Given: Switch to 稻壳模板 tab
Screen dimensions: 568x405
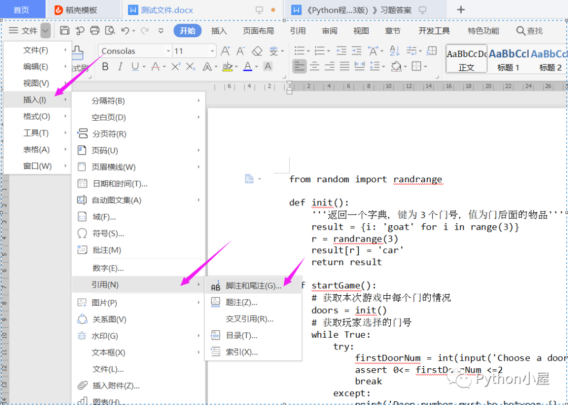Looking at the screenshot, I should pos(77,10).
